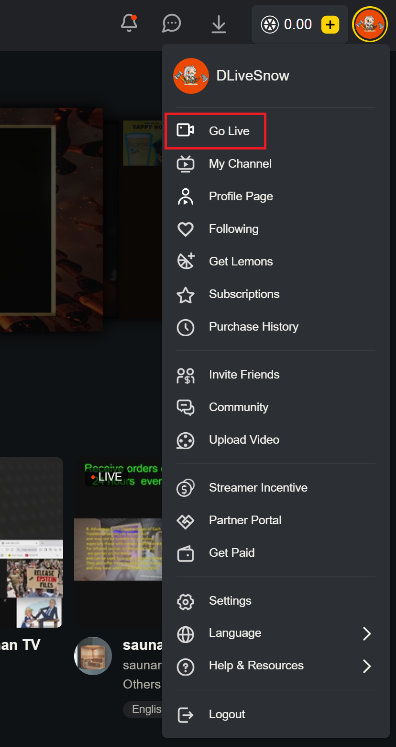The height and width of the screenshot is (747, 396).
Task: Select My Channel from the menu
Action: (x=240, y=163)
